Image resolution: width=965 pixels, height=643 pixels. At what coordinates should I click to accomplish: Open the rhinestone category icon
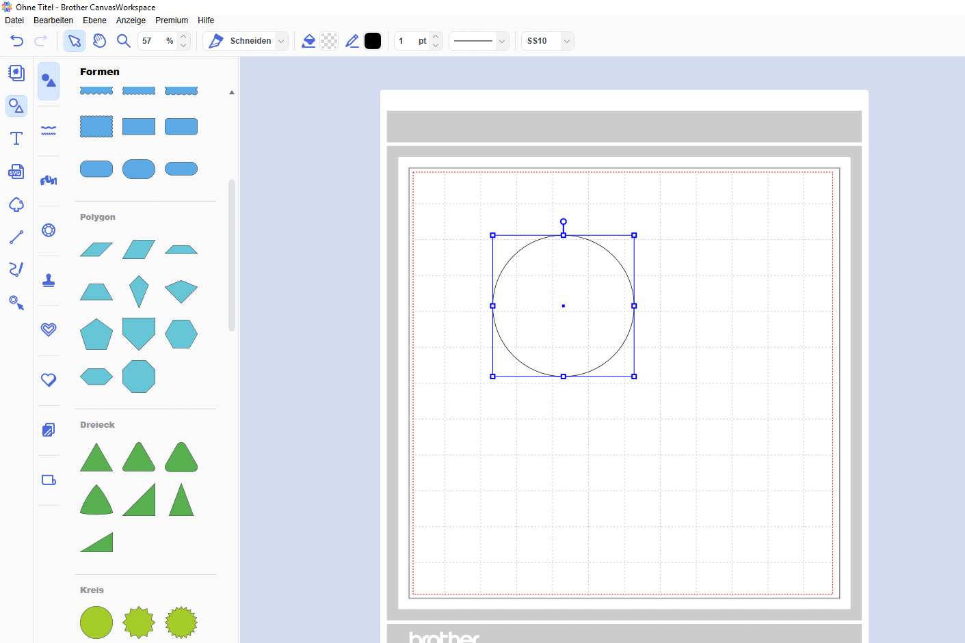(x=49, y=230)
